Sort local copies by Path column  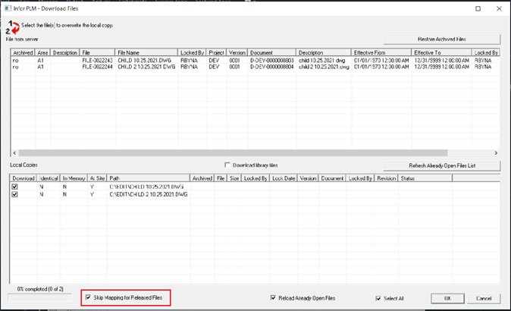click(148, 178)
